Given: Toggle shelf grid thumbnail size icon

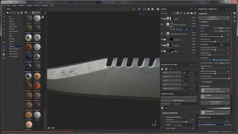Looking at the screenshot, I should click(x=43, y=17).
